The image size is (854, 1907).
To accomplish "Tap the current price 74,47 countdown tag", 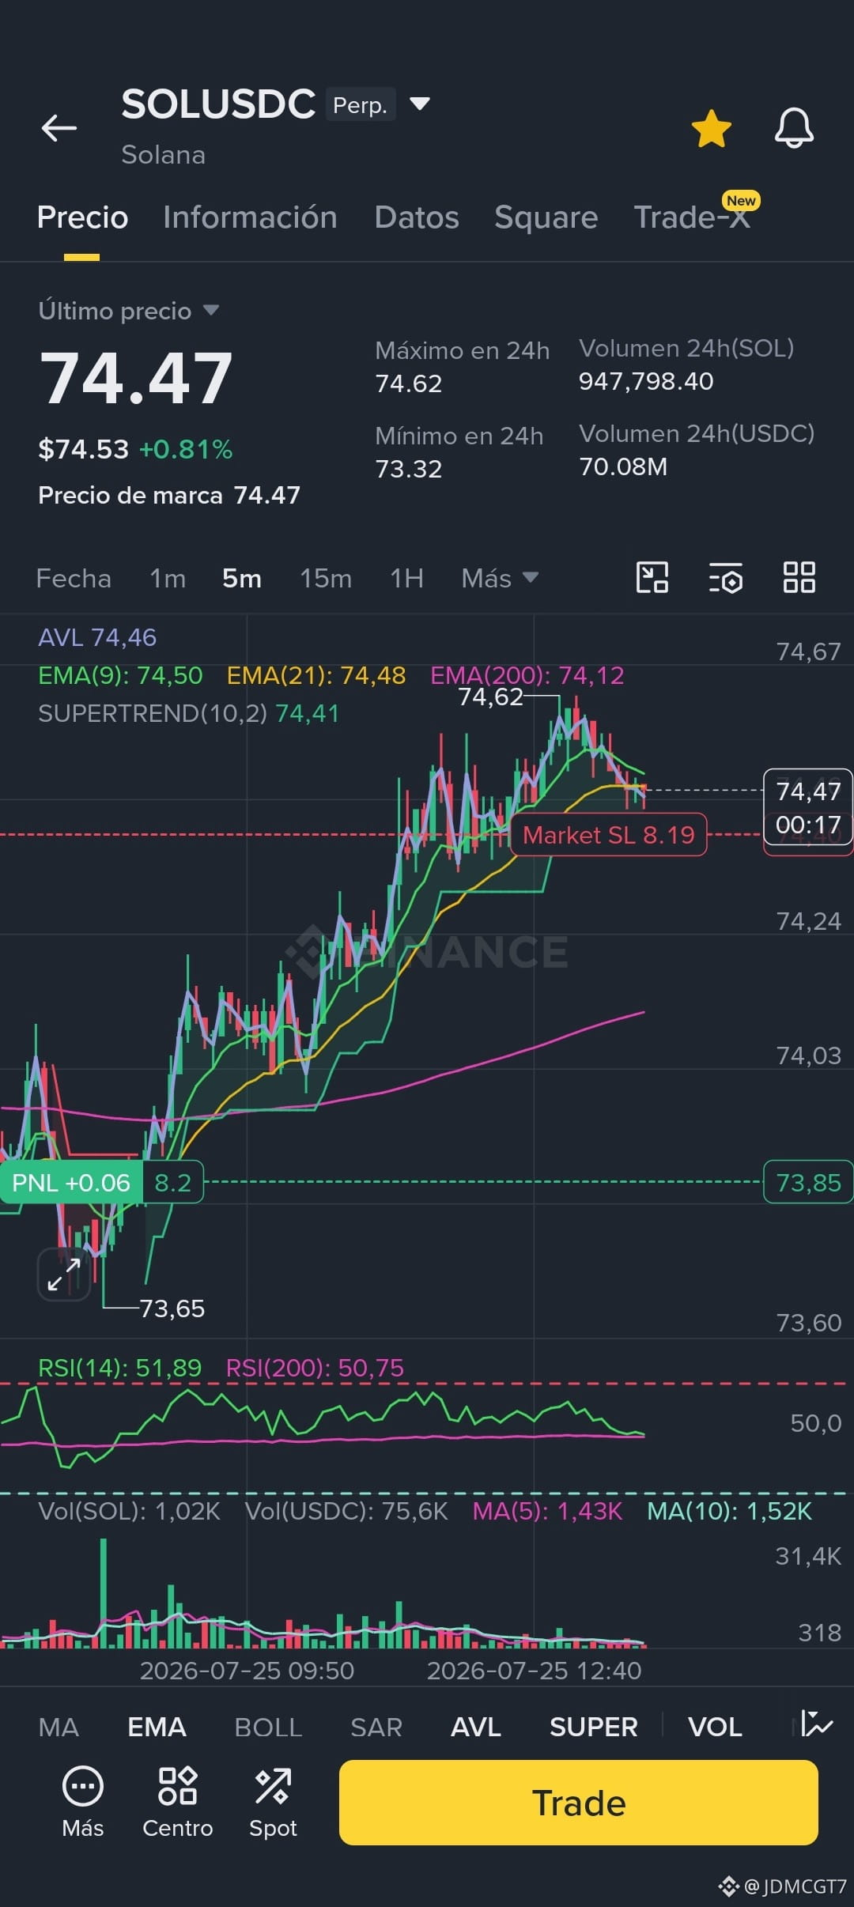I will point(808,807).
